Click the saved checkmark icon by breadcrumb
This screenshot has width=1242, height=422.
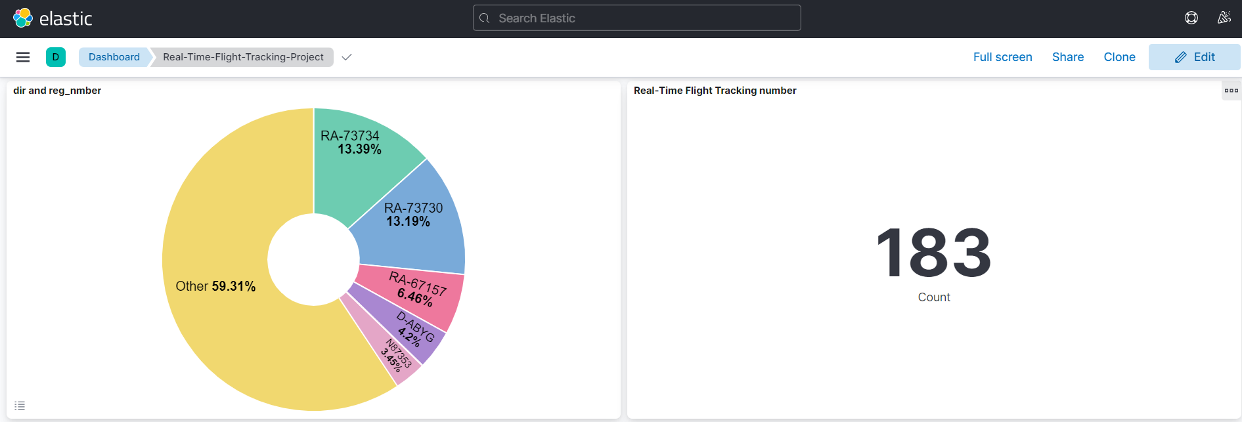pyautogui.click(x=347, y=57)
